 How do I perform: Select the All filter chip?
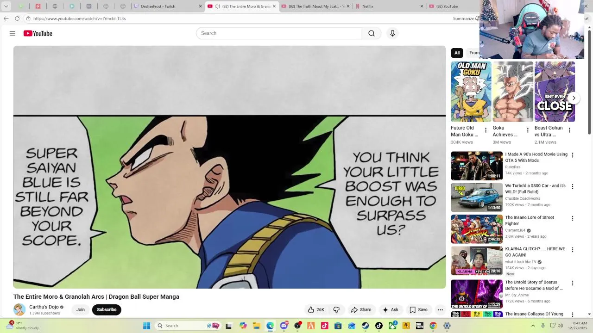click(x=457, y=53)
